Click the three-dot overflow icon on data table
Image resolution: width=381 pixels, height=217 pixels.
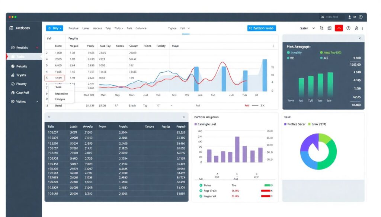click(x=273, y=46)
